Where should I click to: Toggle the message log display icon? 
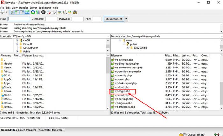(x=12, y=12)
